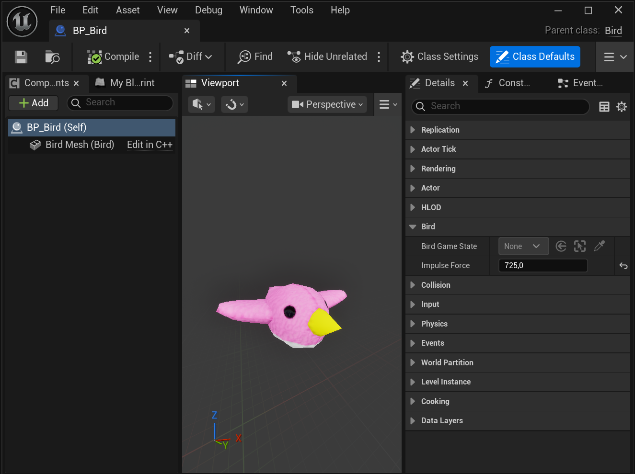Click the Edit in C++ link
The image size is (635, 474).
coord(150,145)
